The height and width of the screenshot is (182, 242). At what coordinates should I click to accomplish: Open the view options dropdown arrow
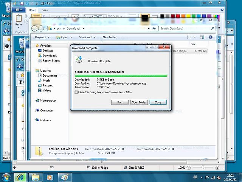point(194,37)
